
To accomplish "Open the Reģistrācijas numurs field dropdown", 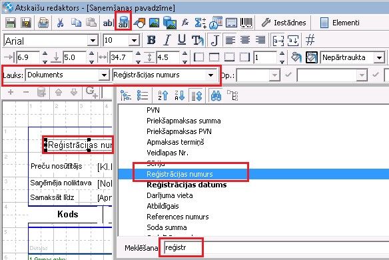I will [x=211, y=75].
